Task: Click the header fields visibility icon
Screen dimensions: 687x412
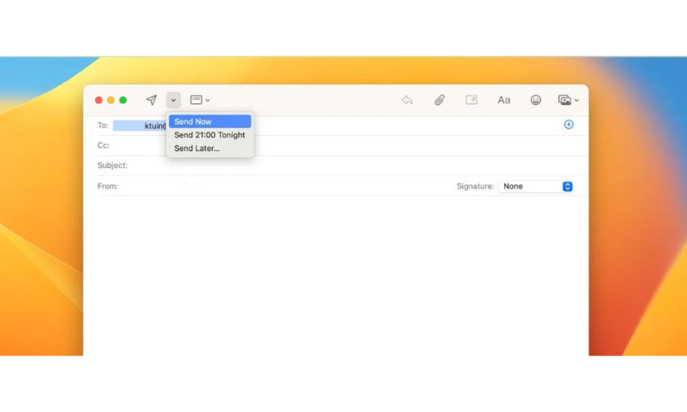Action: [196, 100]
